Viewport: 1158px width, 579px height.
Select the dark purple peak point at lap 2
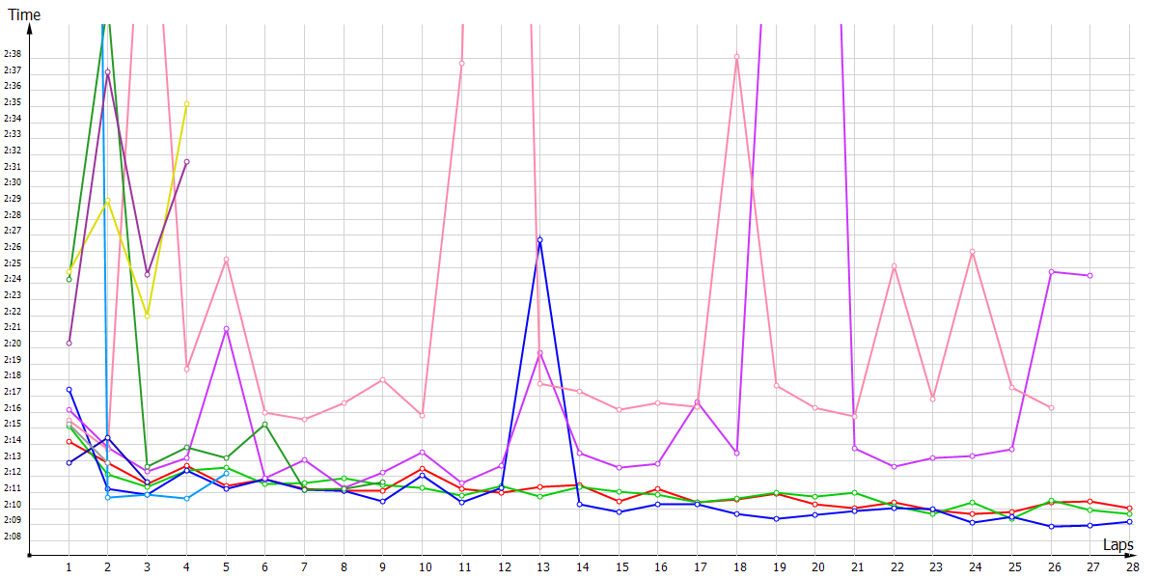[107, 71]
